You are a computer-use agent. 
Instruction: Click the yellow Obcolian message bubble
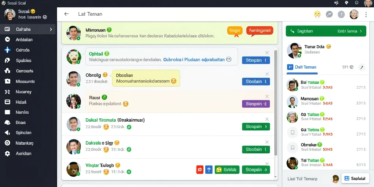click(146, 78)
